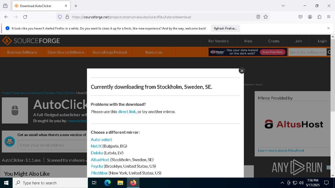335x188 pixels.
Task: Open the list all tabs dropdown
Action: [283, 6]
